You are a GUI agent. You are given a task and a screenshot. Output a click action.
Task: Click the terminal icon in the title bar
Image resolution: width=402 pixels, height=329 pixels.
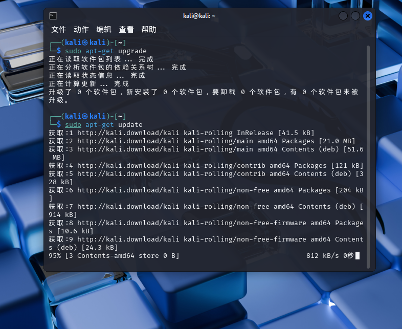(53, 16)
